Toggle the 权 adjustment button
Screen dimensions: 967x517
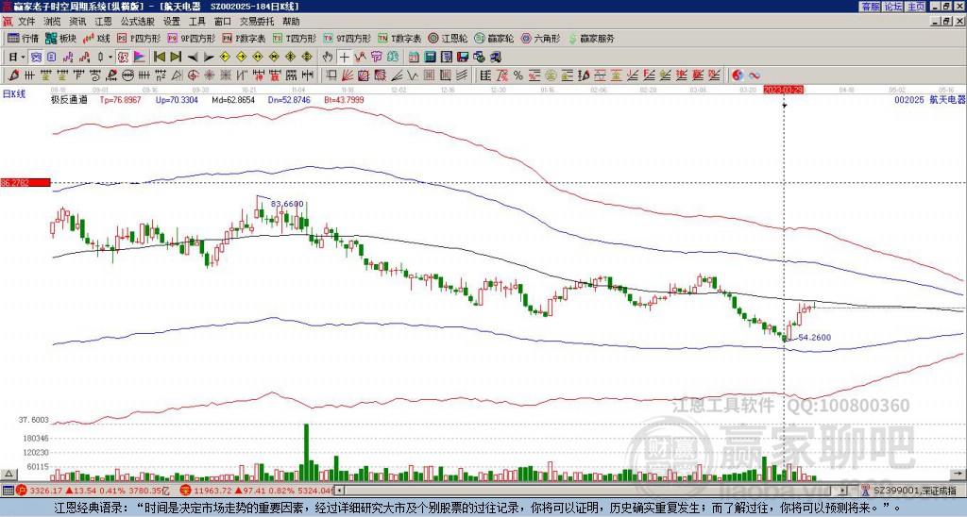click(123, 57)
